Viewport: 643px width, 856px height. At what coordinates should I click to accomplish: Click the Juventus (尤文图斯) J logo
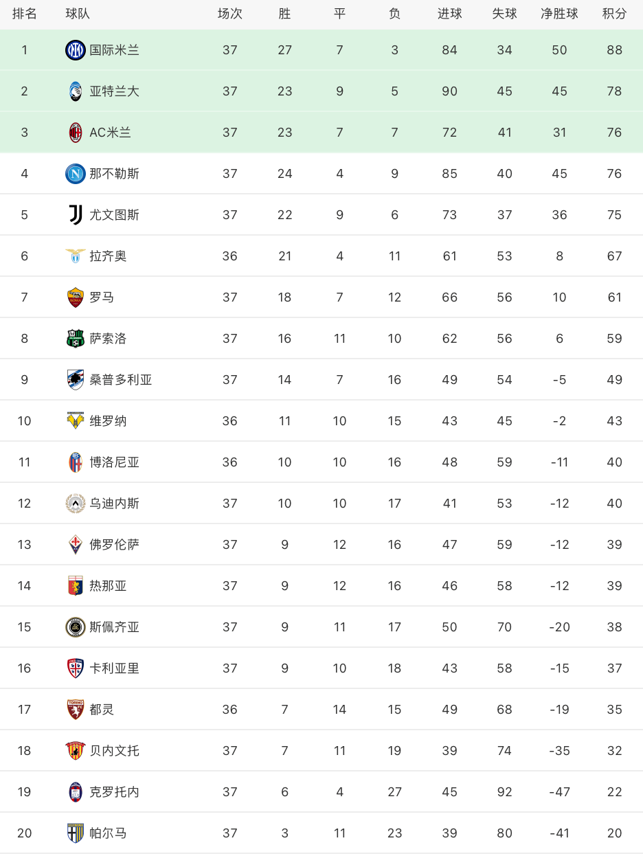(76, 215)
